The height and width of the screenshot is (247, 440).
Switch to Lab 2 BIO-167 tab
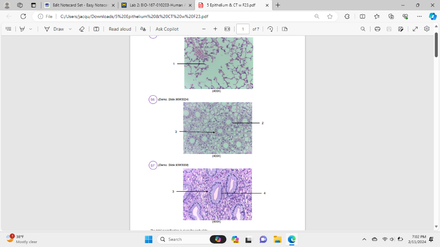154,5
